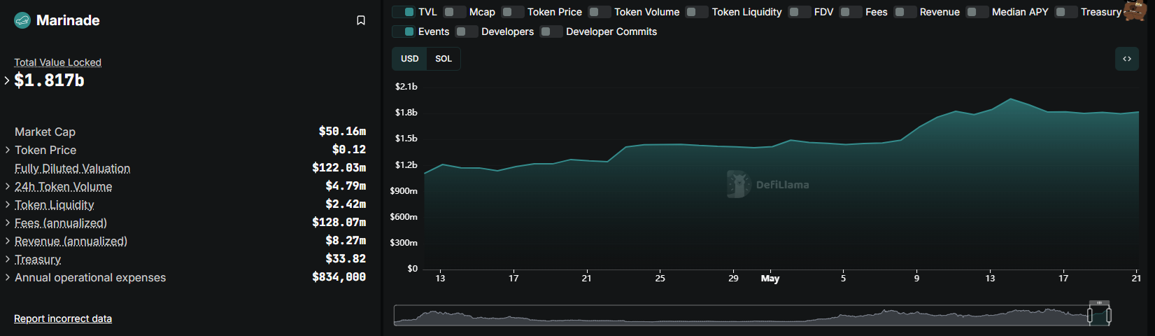Expand the Total Value Locked breakdown
Screen dimensions: 1155x336
tap(7, 80)
